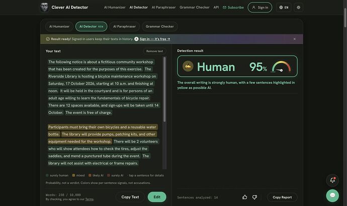Open the chat support bubble
Screen dimensions: 347x206
[x=332, y=195]
